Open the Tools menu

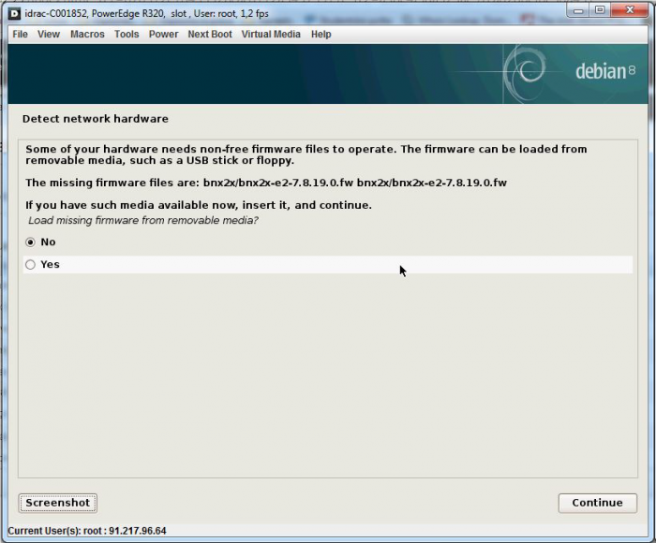127,35
